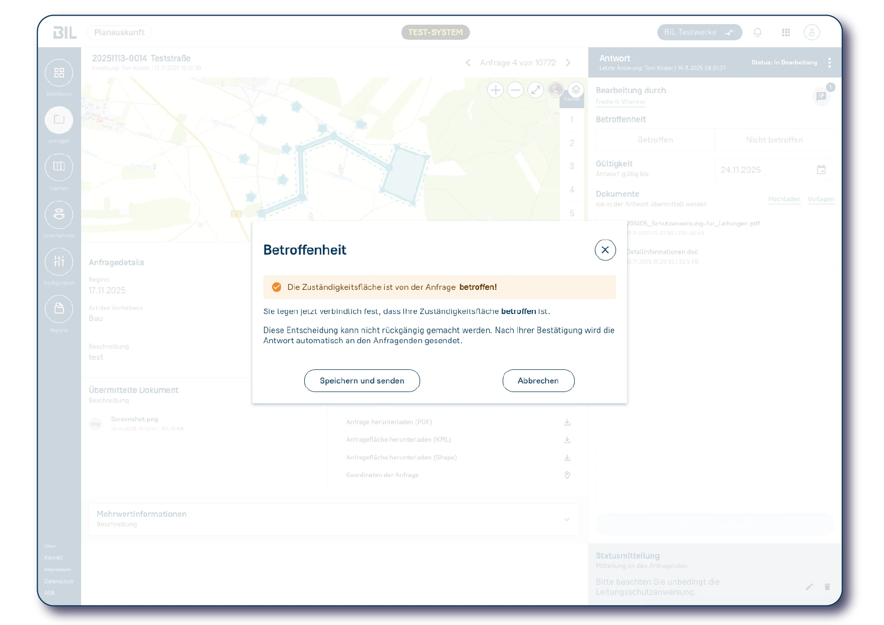
Task: Open the comments chat icon
Action: [821, 96]
